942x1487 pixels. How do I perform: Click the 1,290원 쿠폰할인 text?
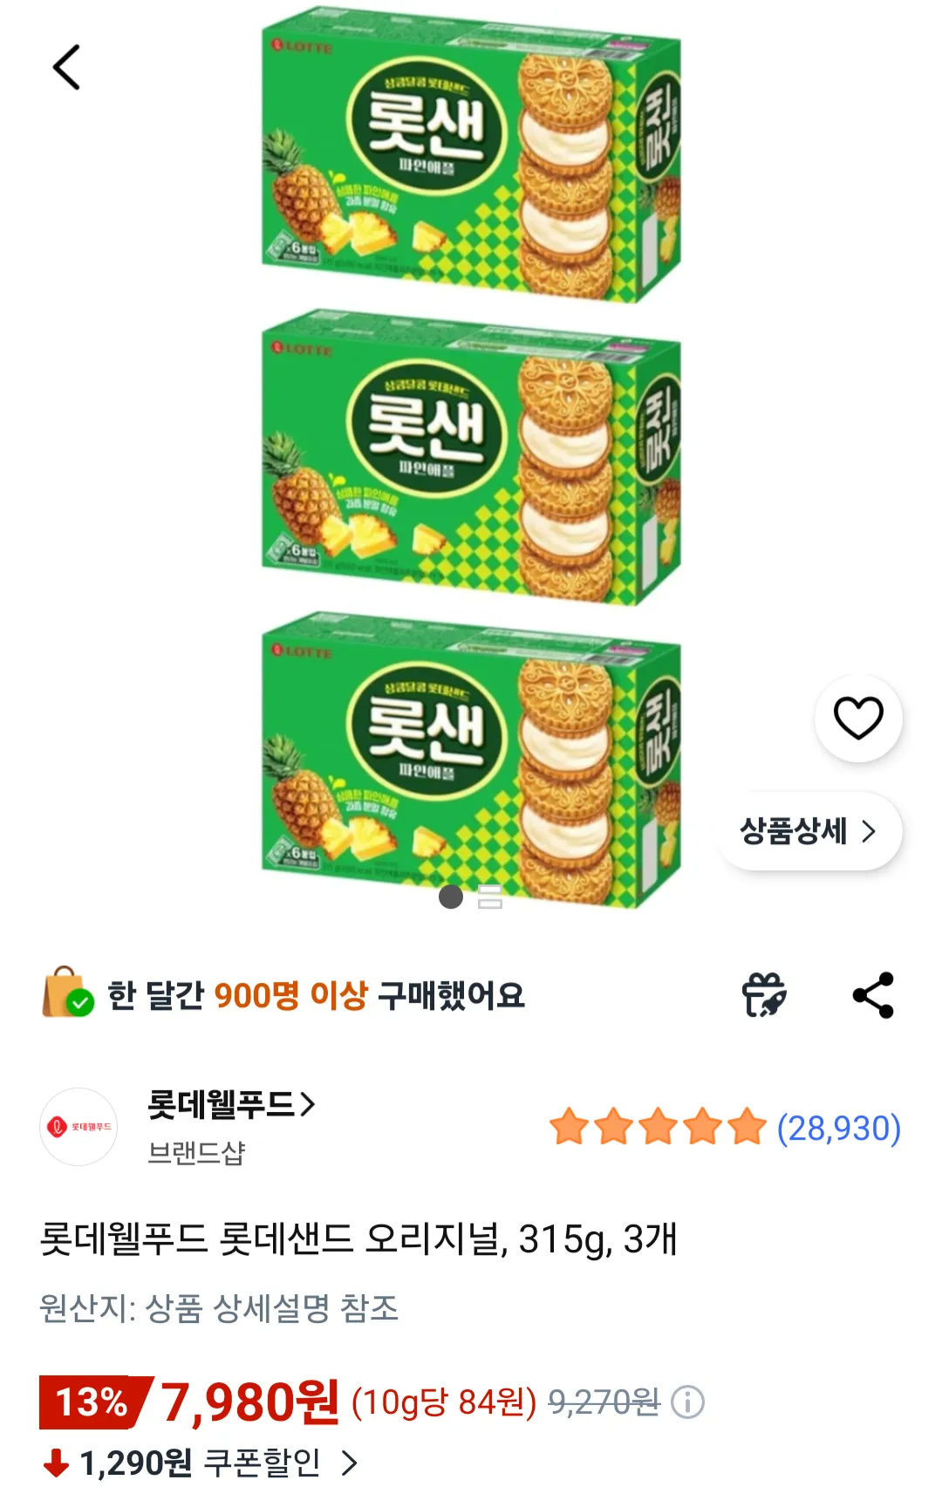(200, 1463)
